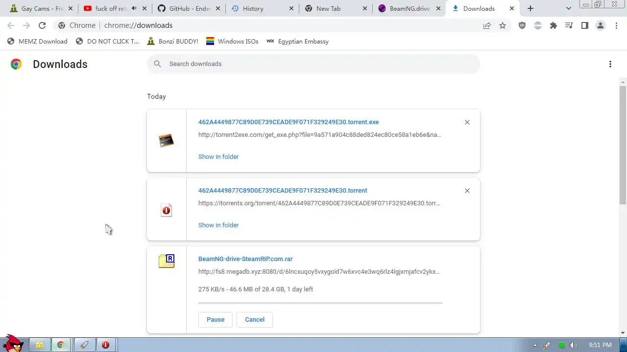Open the rocket app in taskbar

click(x=84, y=345)
